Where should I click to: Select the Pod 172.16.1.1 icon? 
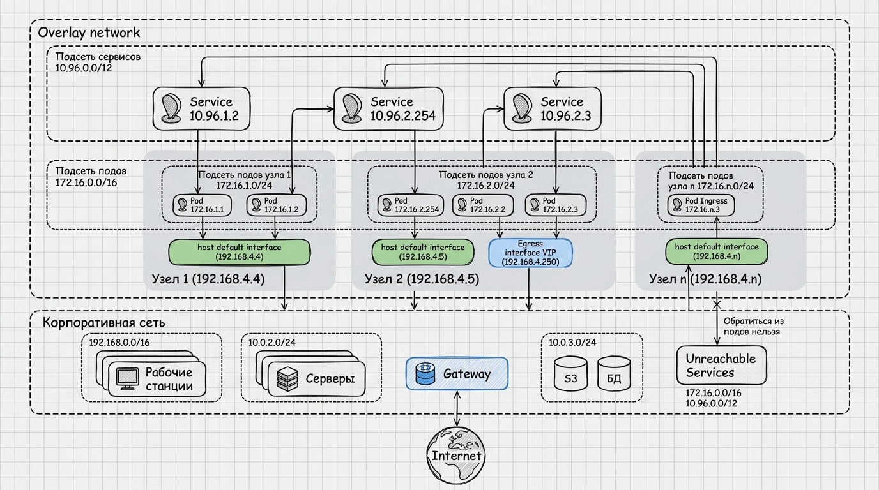[x=182, y=205]
